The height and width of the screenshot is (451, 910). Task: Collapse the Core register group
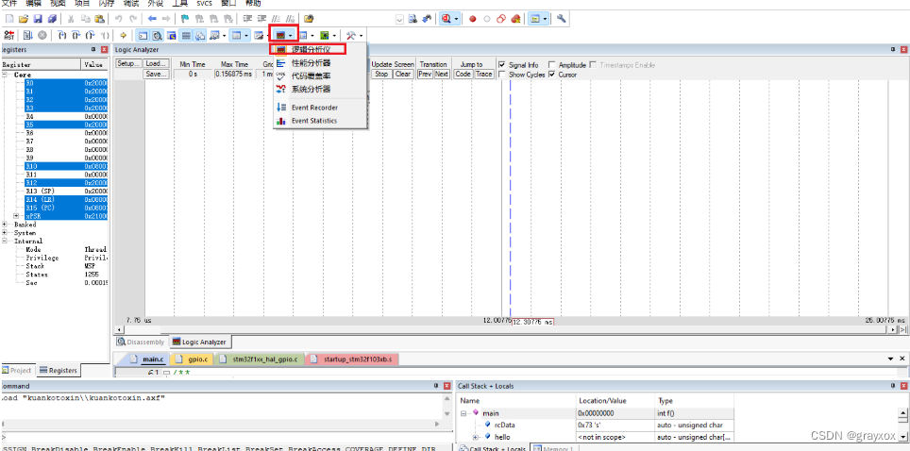(x=6, y=75)
